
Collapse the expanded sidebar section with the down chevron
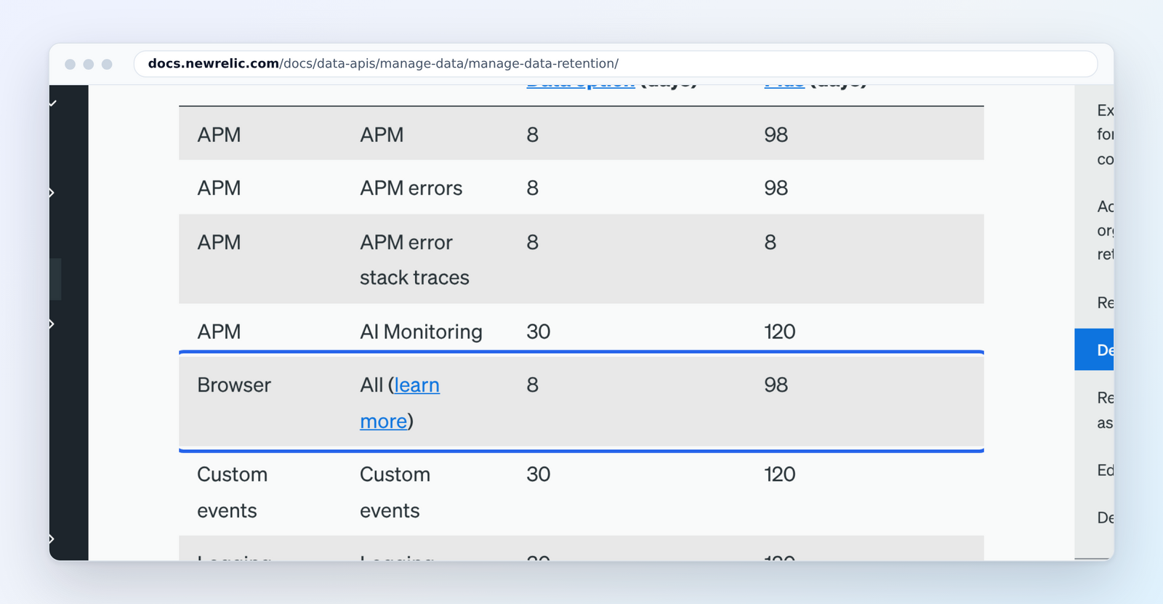point(52,103)
